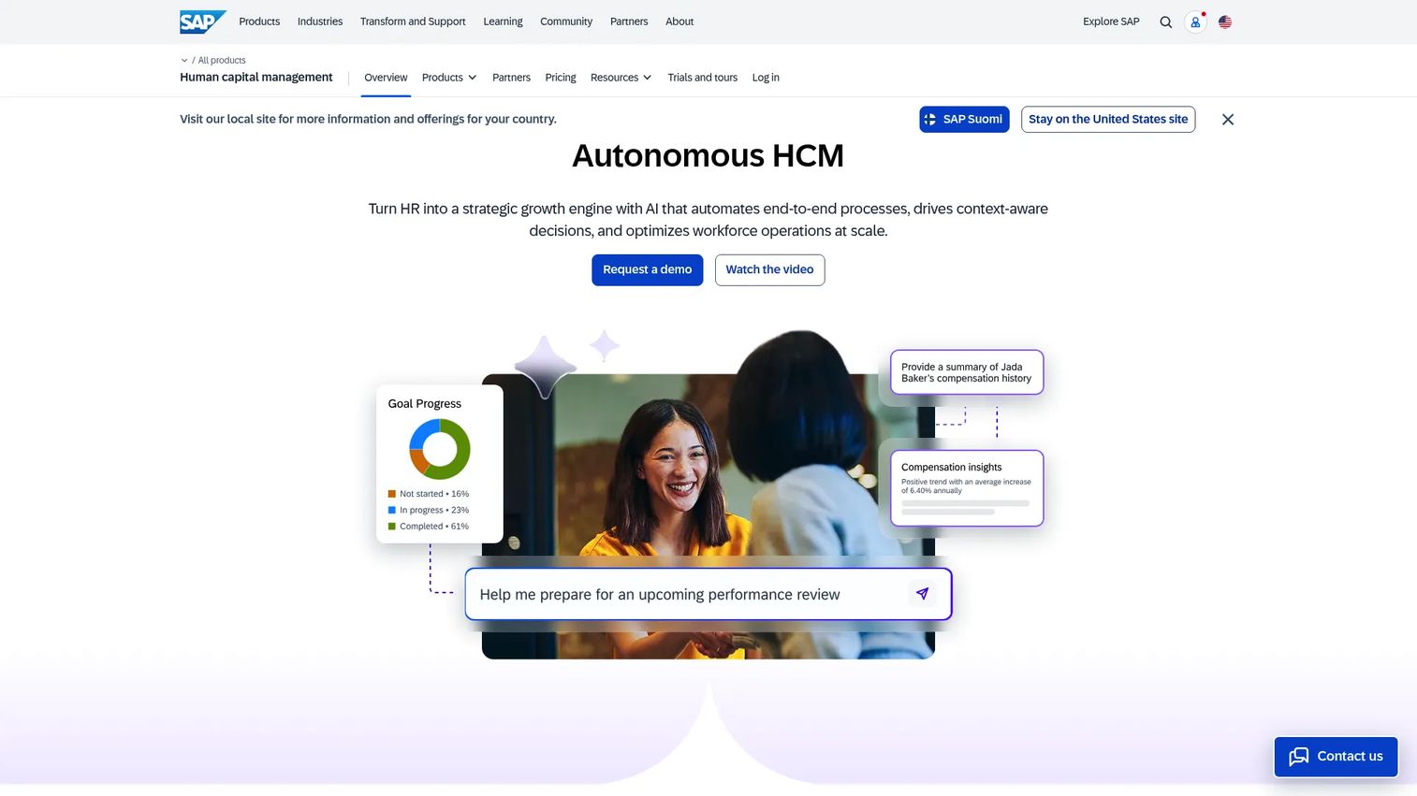
Task: Click the Compensation insights card
Action: tap(967, 488)
